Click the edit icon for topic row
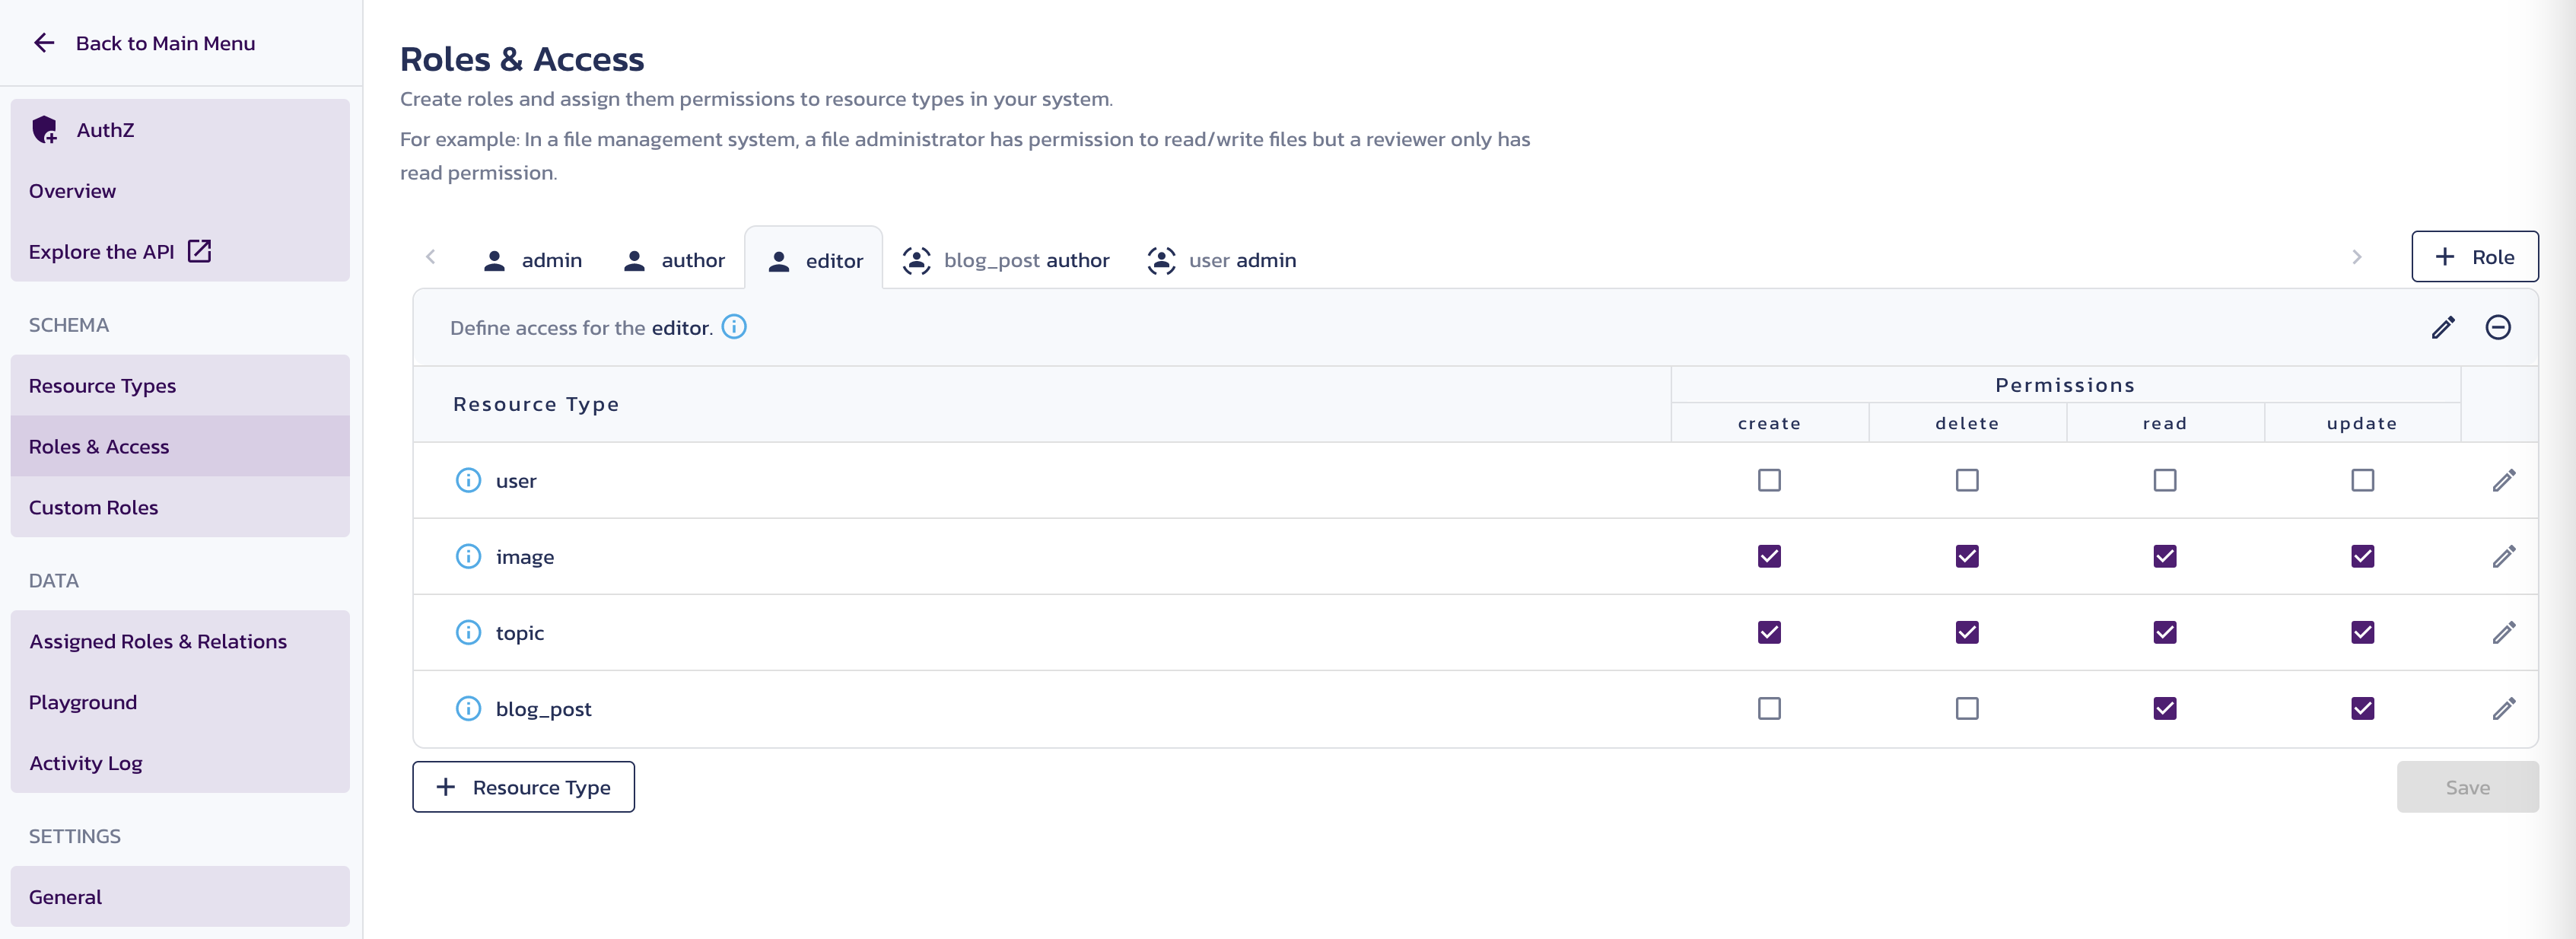Viewport: 2576px width, 939px height. (x=2504, y=632)
